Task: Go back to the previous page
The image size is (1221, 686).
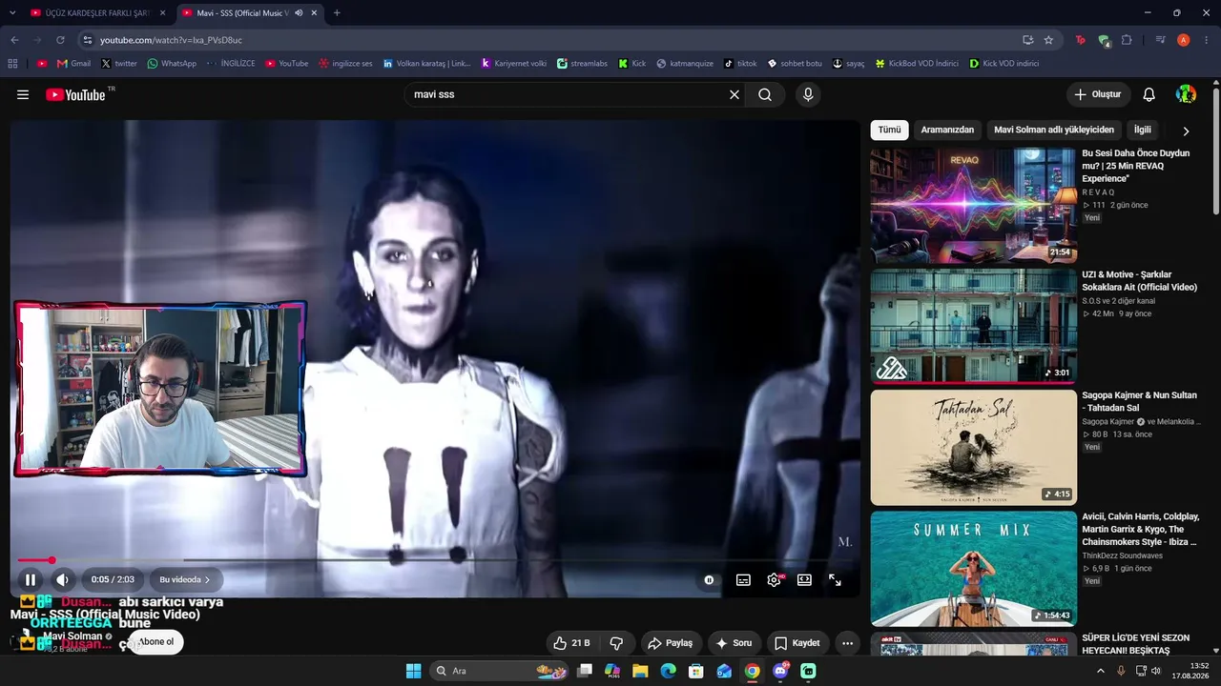Action: pos(14,40)
